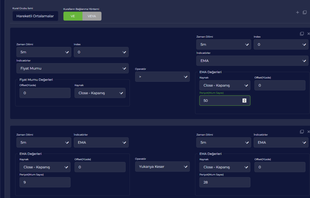Open Kaynak dropdown in right EMA Değerleri of second rule
The height and width of the screenshot is (198, 310).
[225, 167]
